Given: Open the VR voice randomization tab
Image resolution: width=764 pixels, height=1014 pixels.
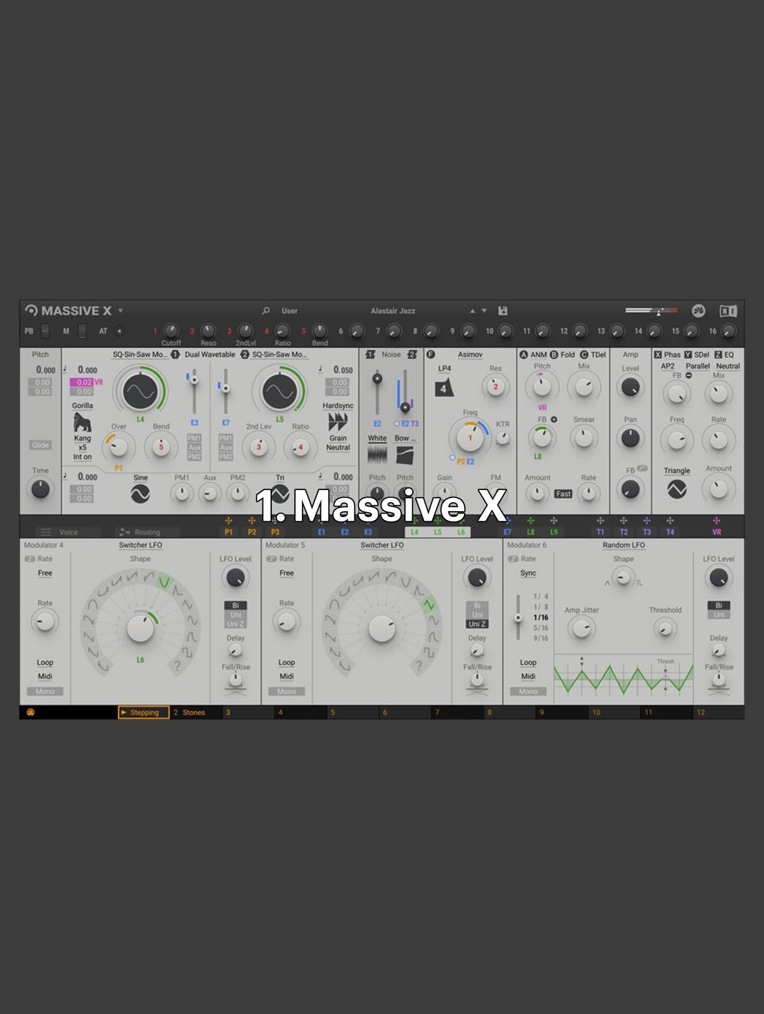Looking at the screenshot, I should pyautogui.click(x=716, y=532).
